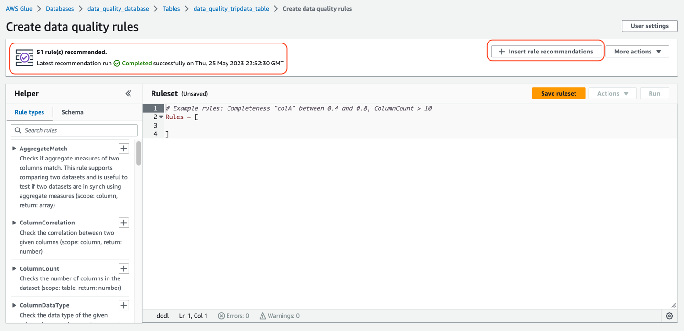
Task: Expand the ColumnCorrelation rule description
Action: pos(14,223)
